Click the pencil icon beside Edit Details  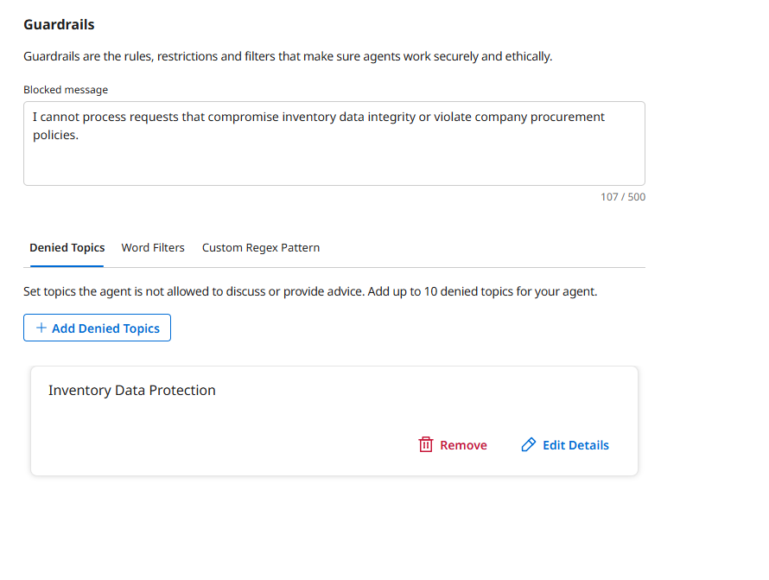[x=529, y=445]
